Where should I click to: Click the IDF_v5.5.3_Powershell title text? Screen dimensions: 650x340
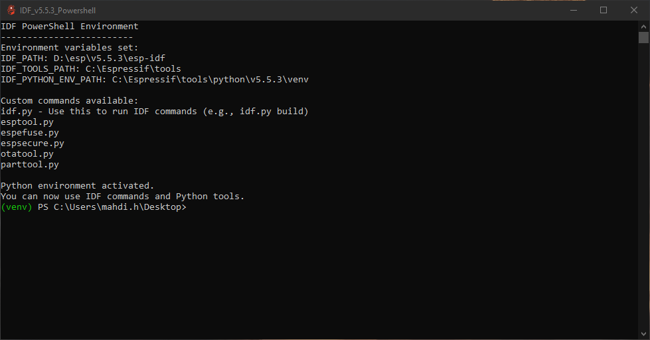pos(58,11)
